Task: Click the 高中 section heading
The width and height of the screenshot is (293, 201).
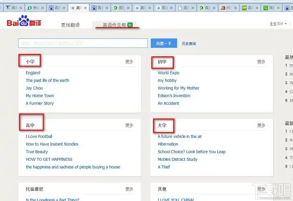Action: [30, 125]
